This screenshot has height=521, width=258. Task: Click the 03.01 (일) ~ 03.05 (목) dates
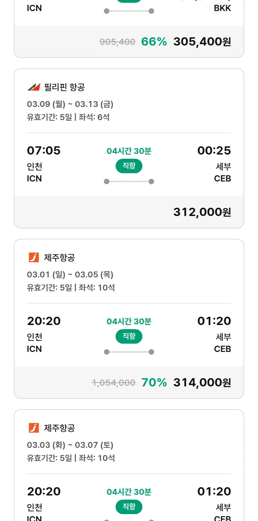70,274
